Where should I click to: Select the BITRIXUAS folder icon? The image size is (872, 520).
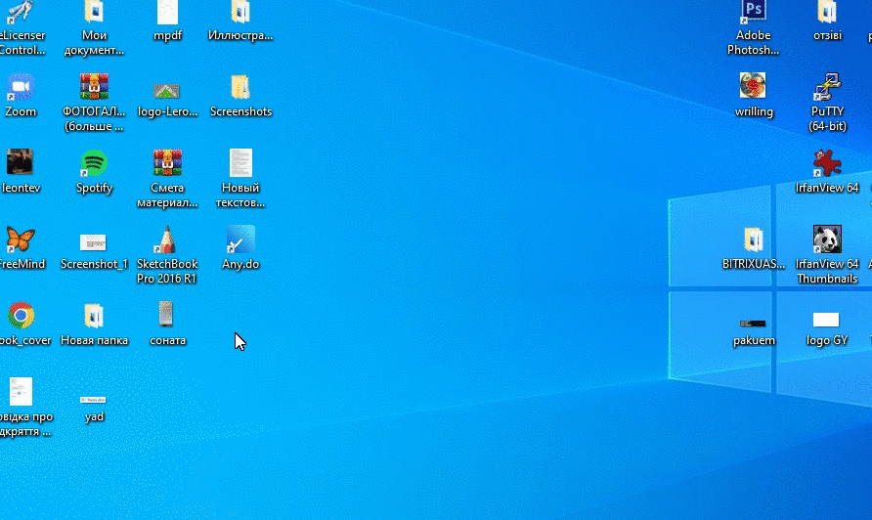click(753, 240)
